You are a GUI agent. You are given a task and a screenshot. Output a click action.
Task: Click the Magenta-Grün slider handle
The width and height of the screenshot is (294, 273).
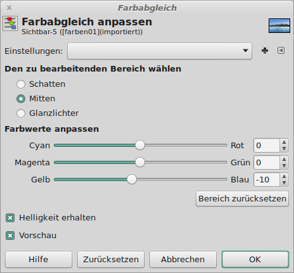point(140,162)
